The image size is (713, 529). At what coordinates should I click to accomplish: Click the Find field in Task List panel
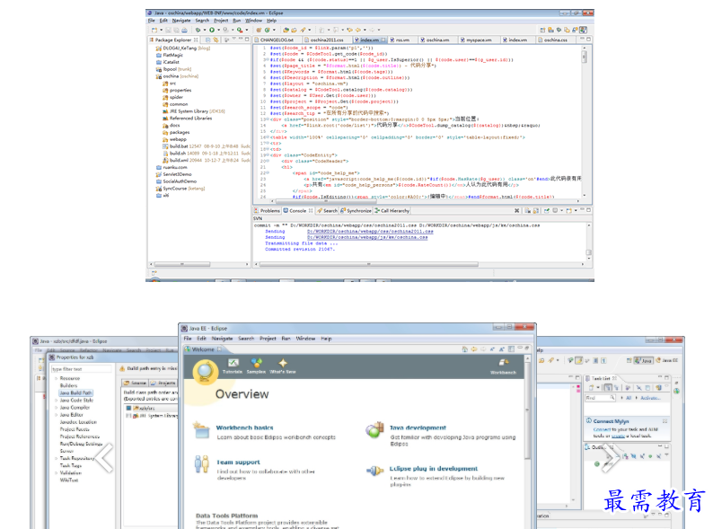tap(600, 398)
